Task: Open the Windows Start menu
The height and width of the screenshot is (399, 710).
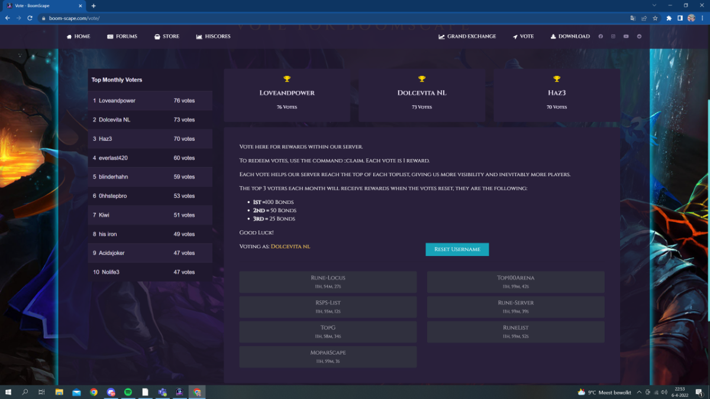Action: point(8,392)
